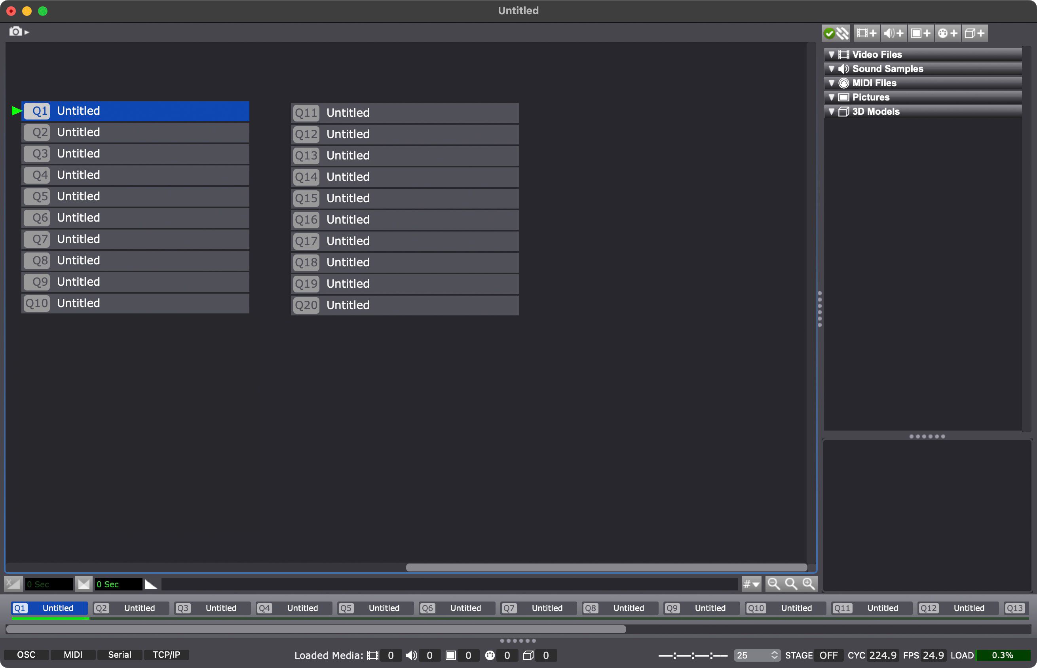Viewport: 1037px width, 668px height.
Task: Add a new picture layer with the square-plus icon
Action: 920,33
